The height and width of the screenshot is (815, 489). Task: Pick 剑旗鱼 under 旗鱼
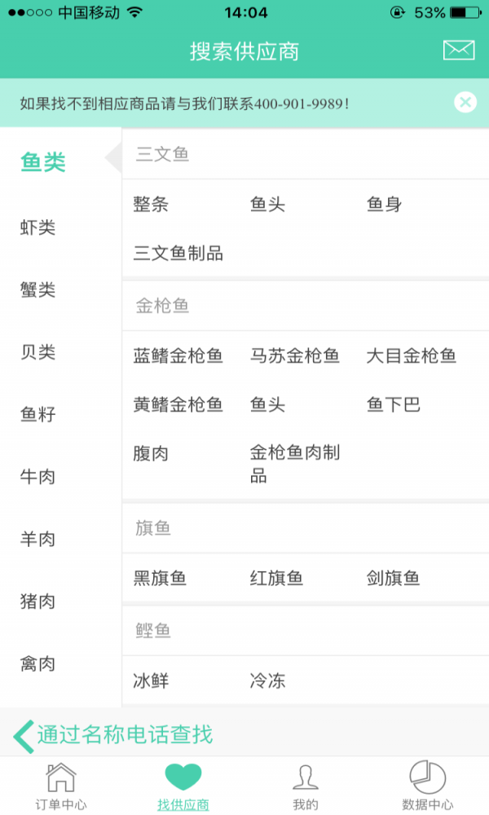pyautogui.click(x=394, y=579)
